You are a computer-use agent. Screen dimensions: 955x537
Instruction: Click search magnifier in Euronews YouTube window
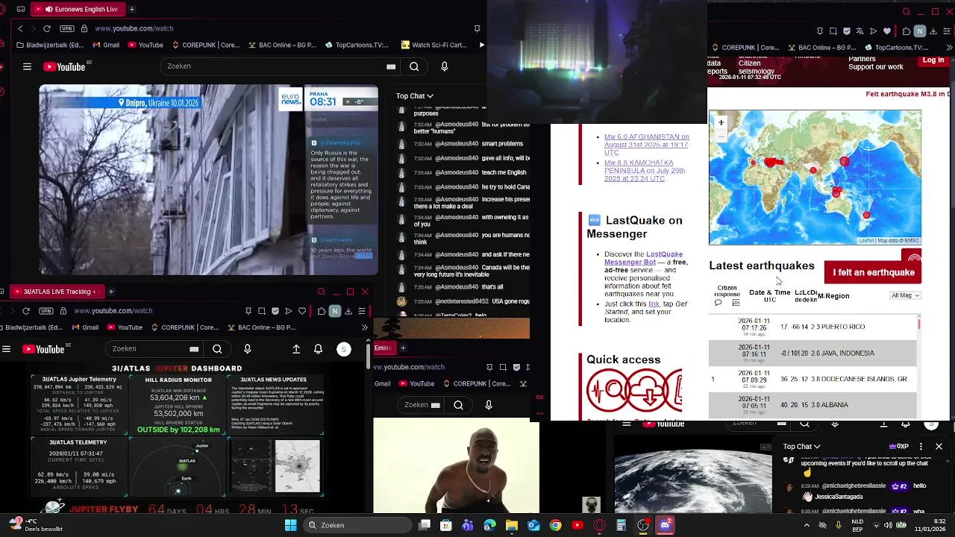(x=414, y=66)
